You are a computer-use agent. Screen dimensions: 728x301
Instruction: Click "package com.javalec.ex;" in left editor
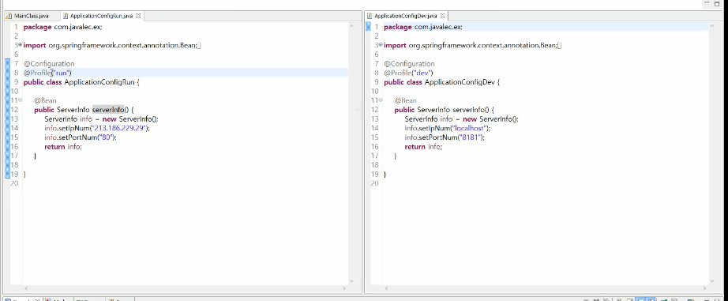[62, 27]
